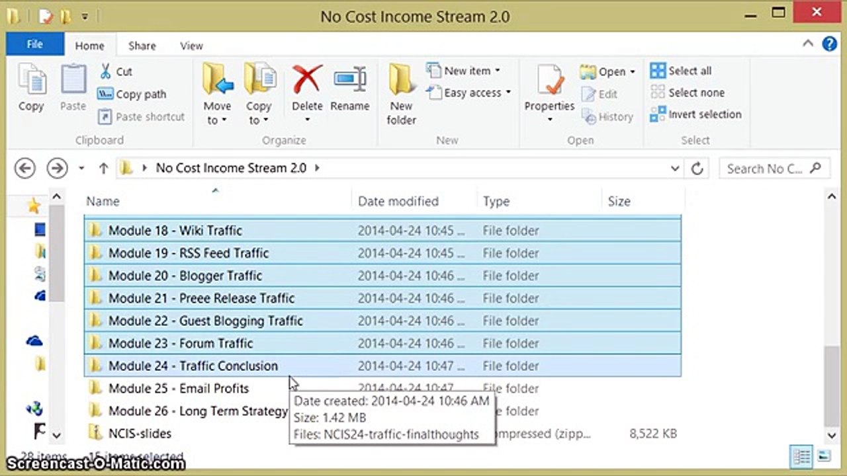Viewport: 847px width, 476px height.
Task: Switch to the Home ribbon tab
Action: click(x=89, y=46)
